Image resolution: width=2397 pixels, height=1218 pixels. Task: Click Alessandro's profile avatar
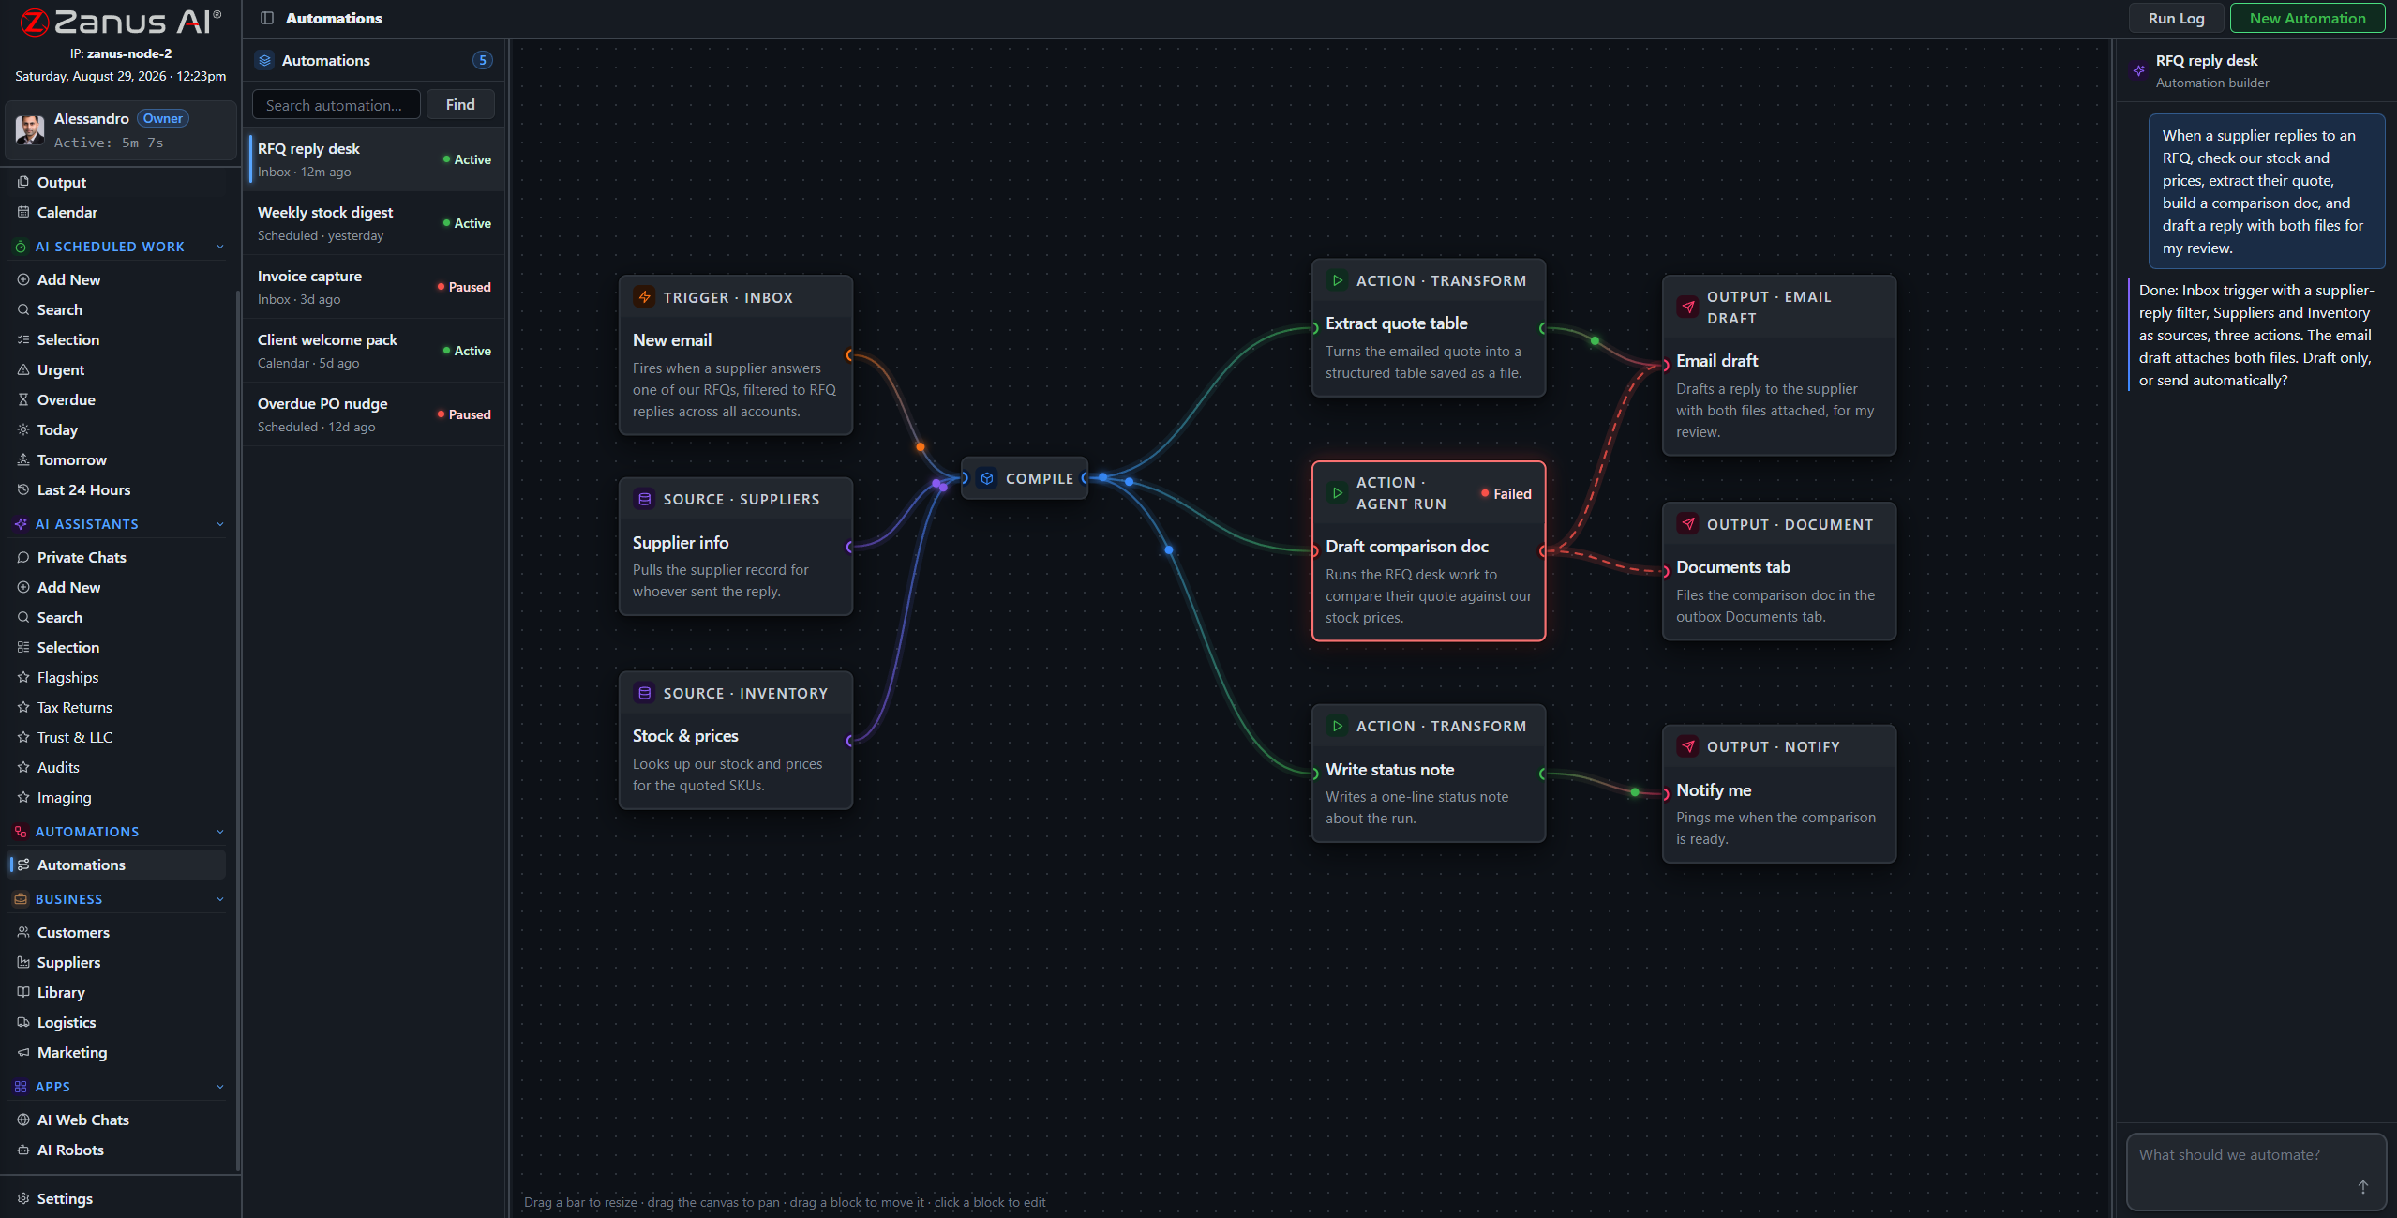[x=30, y=129]
